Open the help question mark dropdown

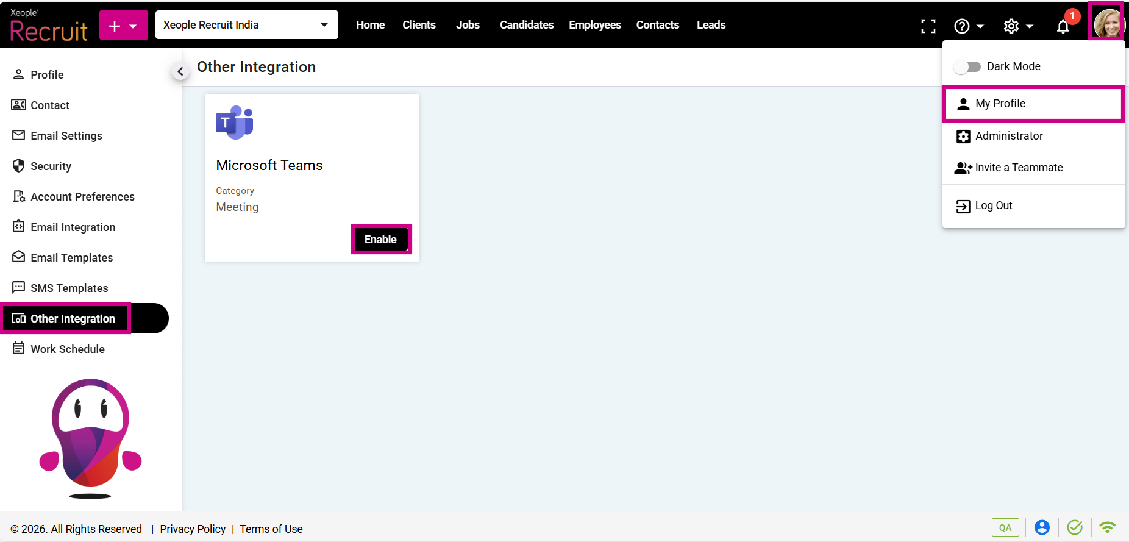click(x=969, y=26)
